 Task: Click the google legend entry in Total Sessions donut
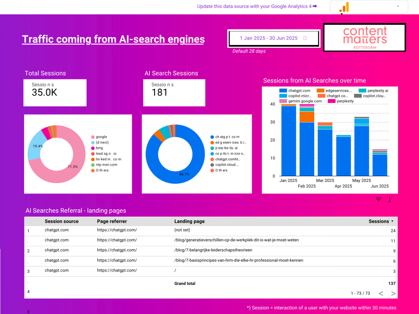tap(99, 137)
